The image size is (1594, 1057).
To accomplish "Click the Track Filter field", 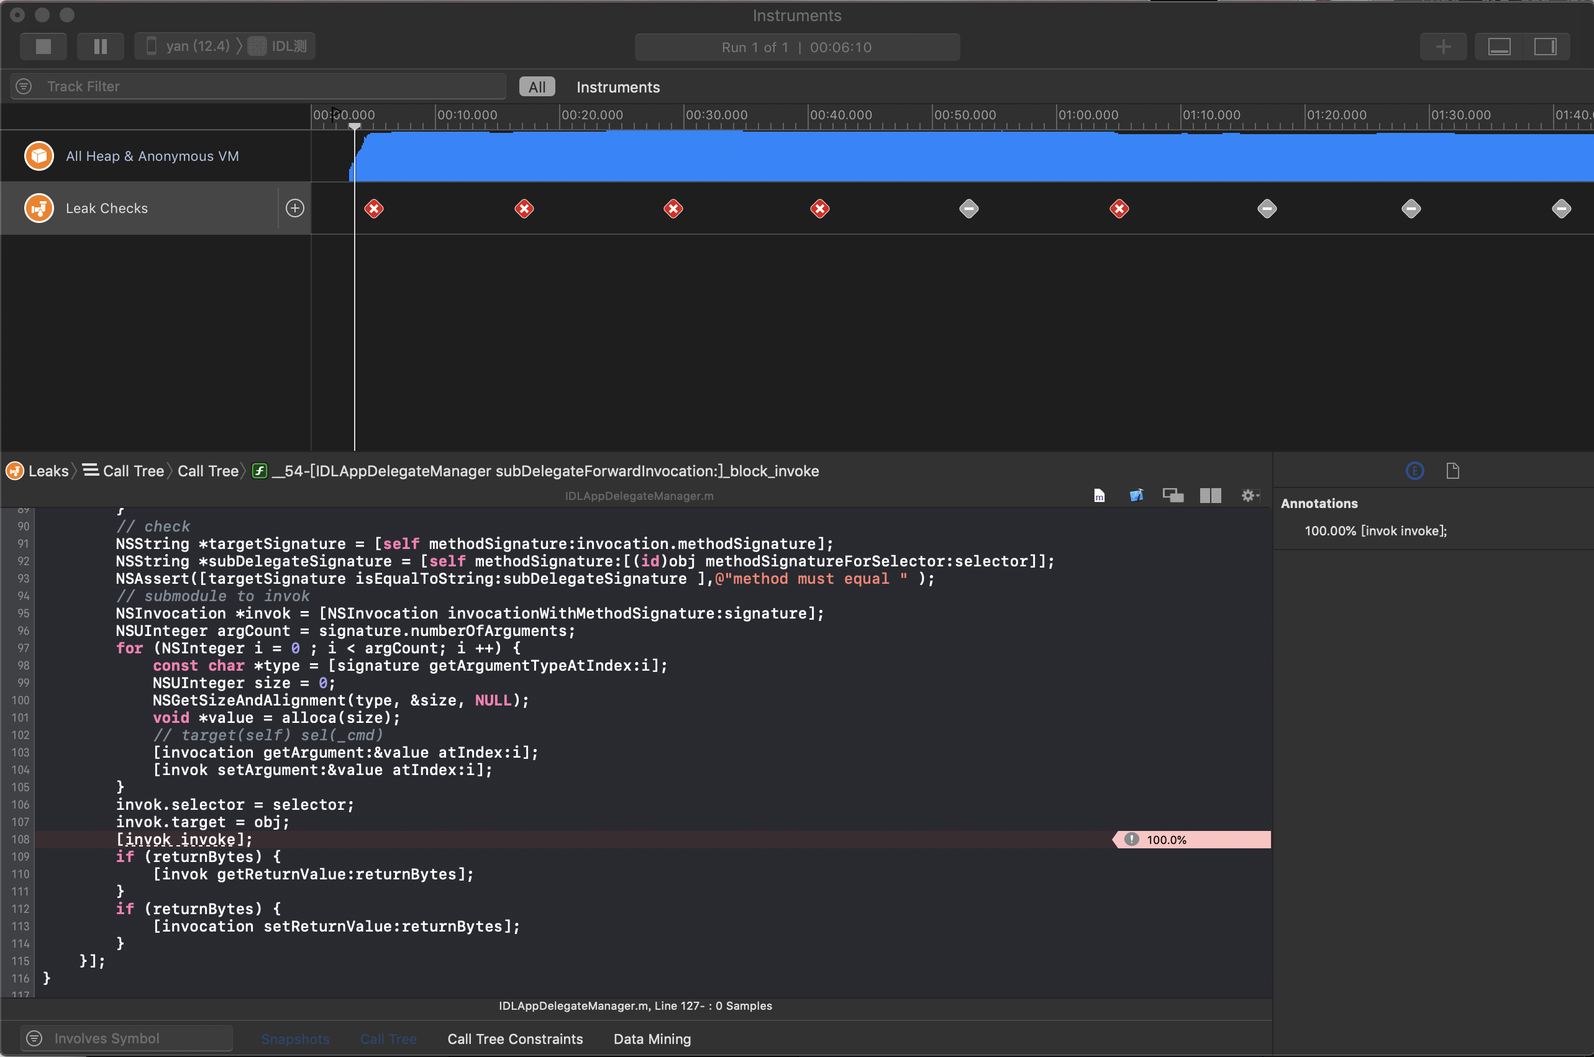I will point(270,86).
